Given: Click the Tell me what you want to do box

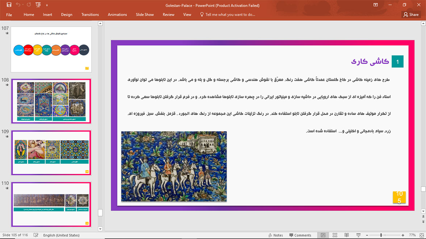Looking at the screenshot, I should (230, 15).
